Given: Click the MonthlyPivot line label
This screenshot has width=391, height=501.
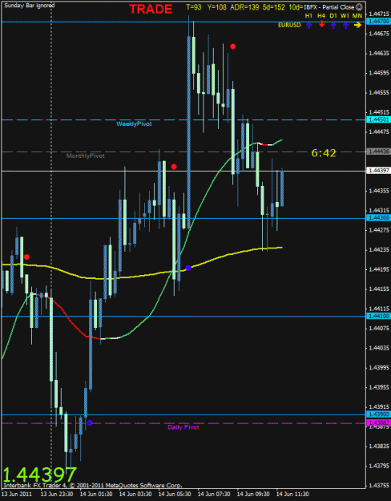Looking at the screenshot, I should tap(85, 156).
